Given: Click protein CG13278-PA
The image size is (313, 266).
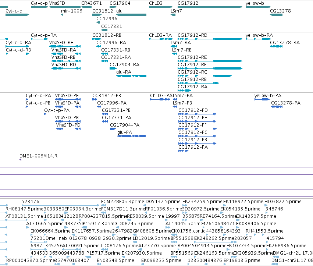Looking at the screenshot, I should click(286, 103).
